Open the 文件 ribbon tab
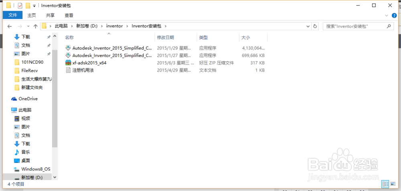 pyautogui.click(x=12, y=15)
